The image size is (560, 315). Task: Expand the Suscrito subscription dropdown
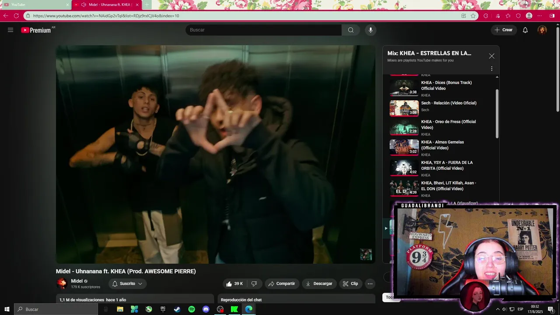127,283
